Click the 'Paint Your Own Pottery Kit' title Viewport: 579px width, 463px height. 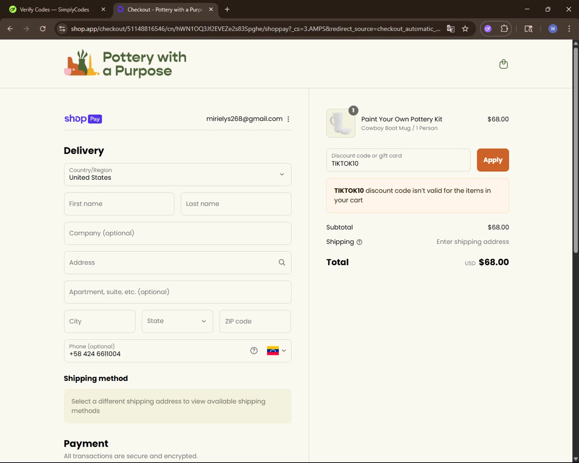pyautogui.click(x=401, y=119)
